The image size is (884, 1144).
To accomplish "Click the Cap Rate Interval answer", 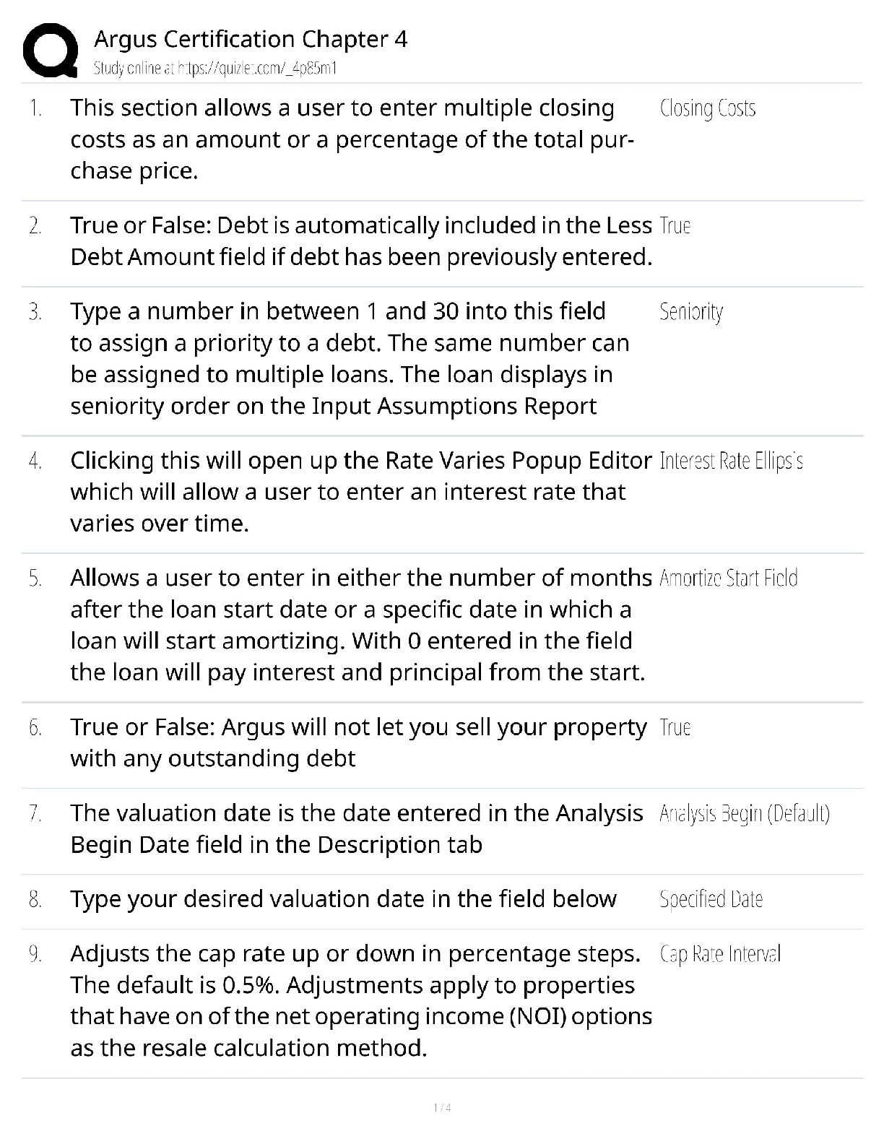I will coord(720,954).
